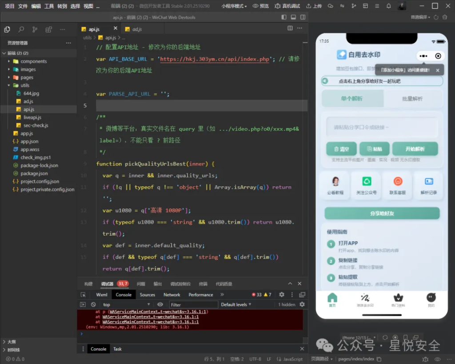Dismiss the add mini program tooltip
This screenshot has height=364, width=455.
tap(438, 70)
